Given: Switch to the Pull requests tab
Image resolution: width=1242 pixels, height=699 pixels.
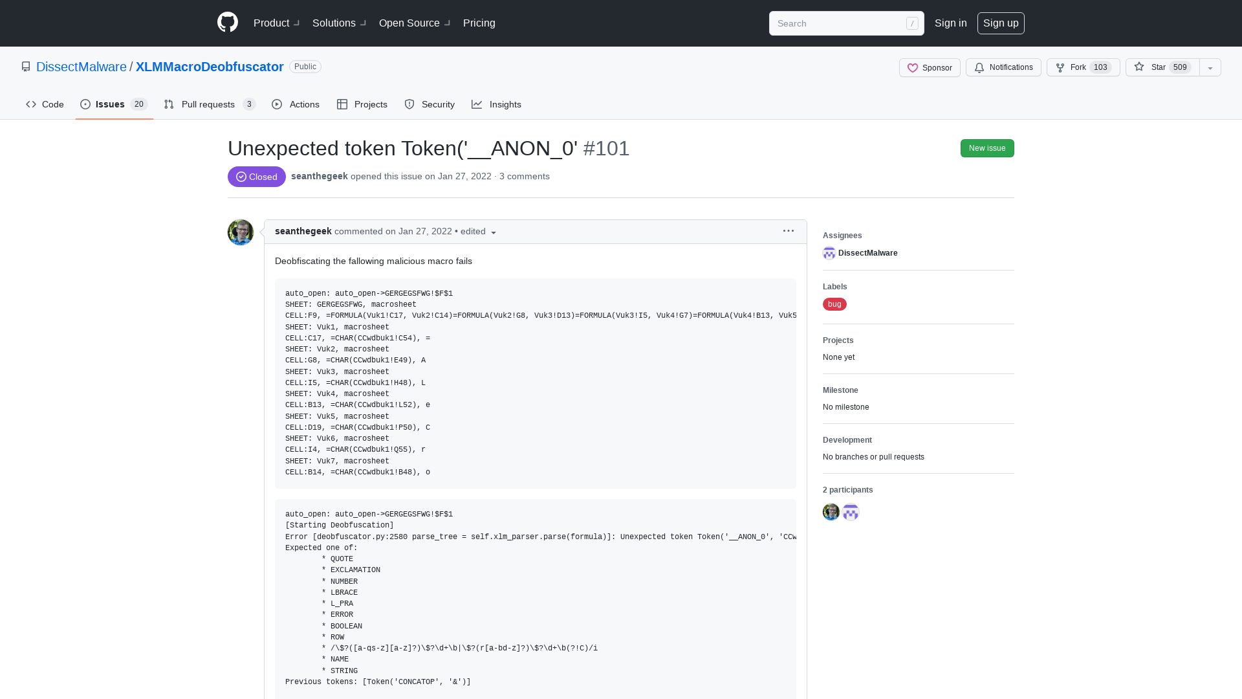Looking at the screenshot, I should (x=210, y=104).
